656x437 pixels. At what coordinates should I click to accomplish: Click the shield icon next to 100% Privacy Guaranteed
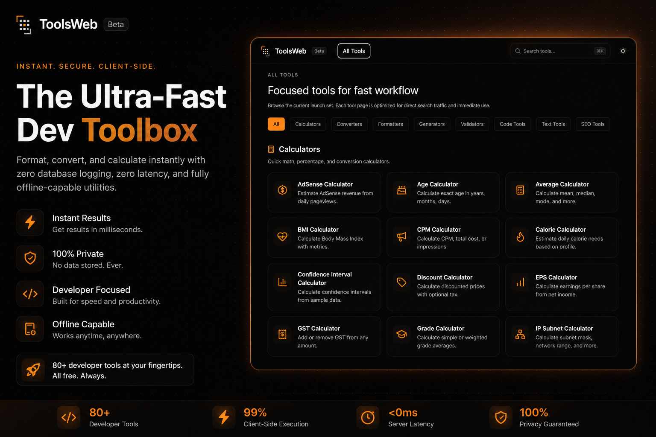(501, 417)
